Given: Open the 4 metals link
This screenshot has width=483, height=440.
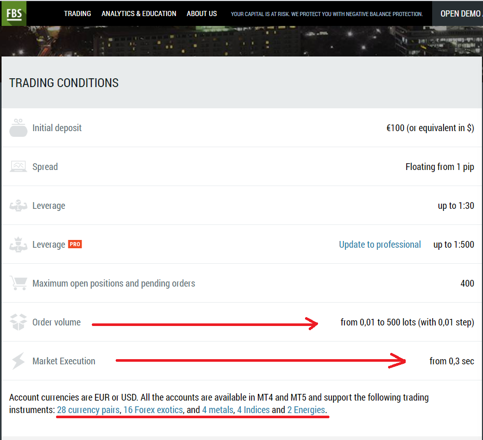Looking at the screenshot, I should [x=217, y=410].
